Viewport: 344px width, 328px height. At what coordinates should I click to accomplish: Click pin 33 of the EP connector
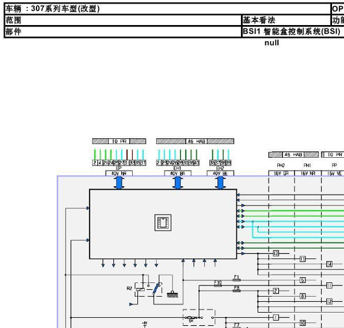(132, 163)
